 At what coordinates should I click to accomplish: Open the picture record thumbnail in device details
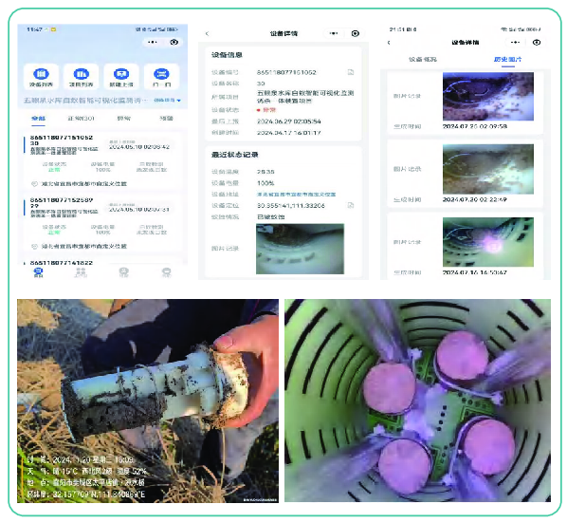point(300,249)
